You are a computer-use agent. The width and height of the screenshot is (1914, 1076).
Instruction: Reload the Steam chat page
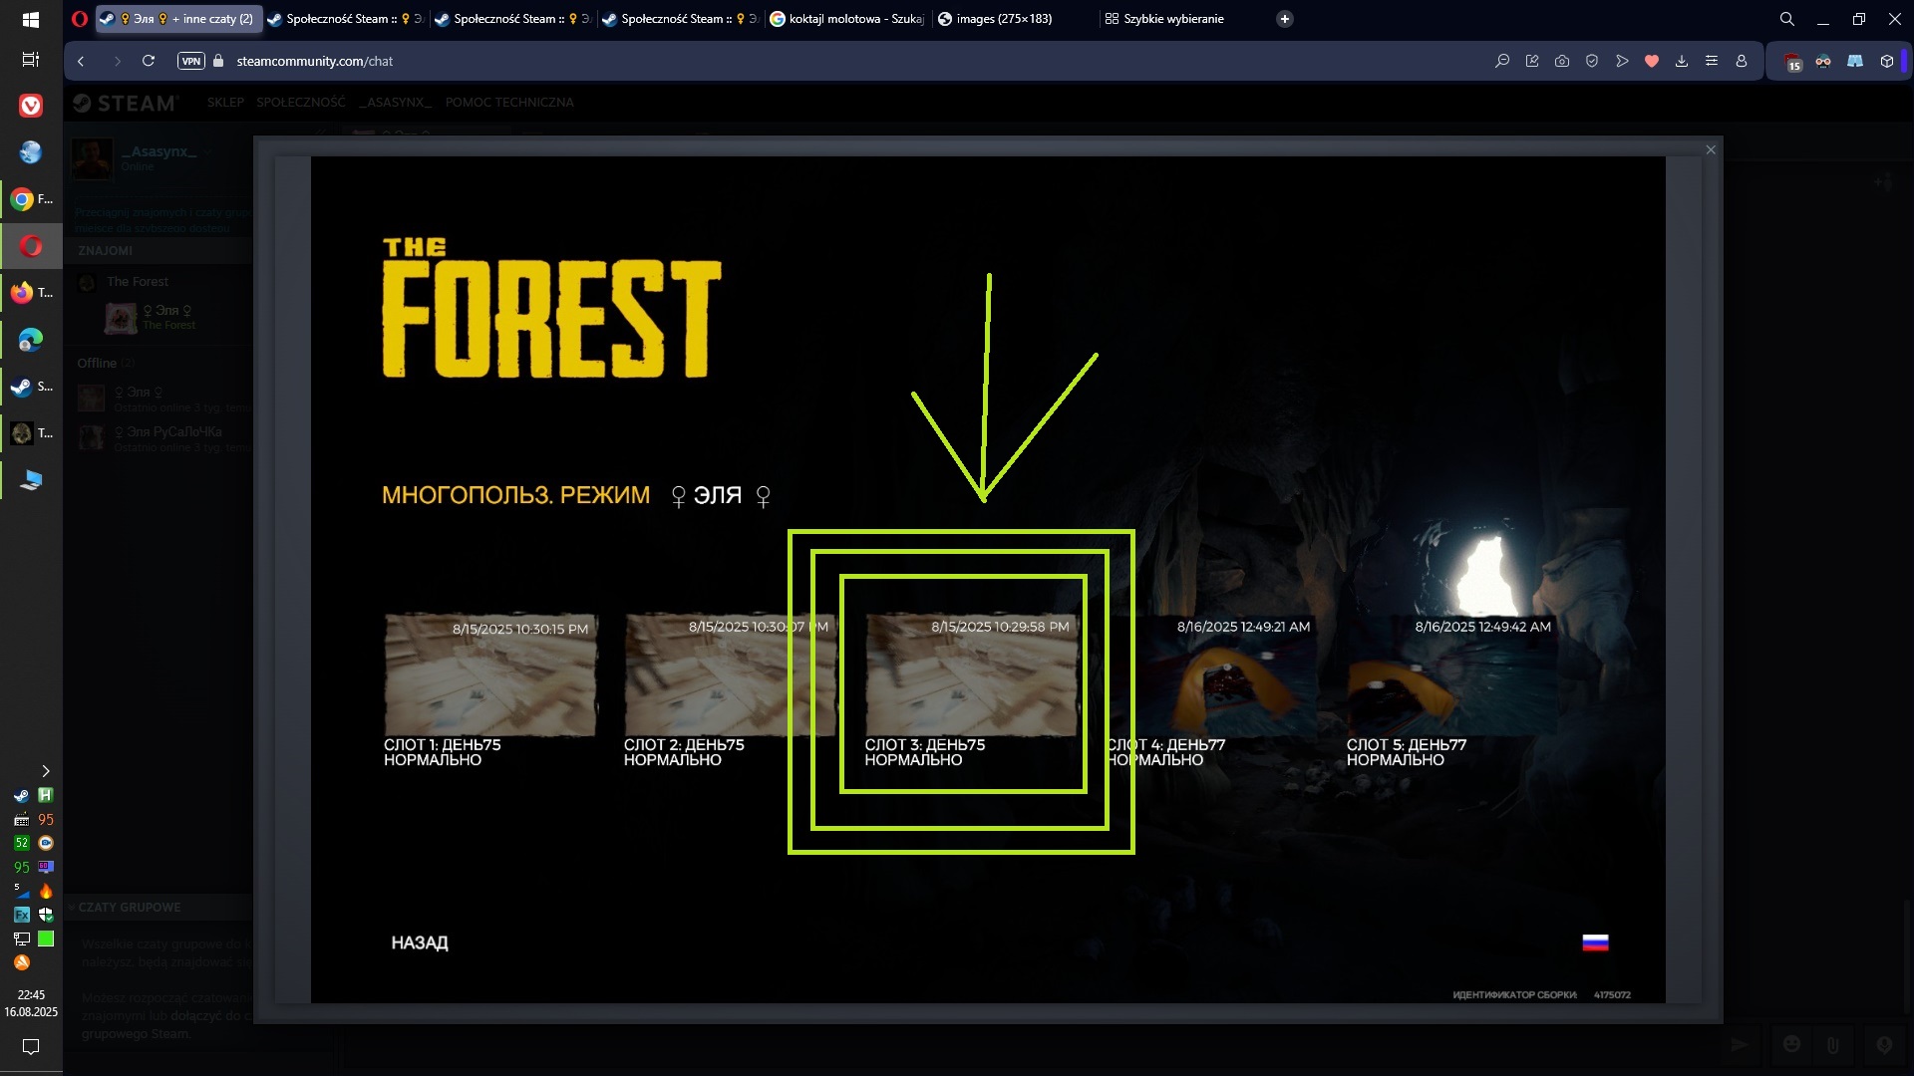click(x=149, y=61)
